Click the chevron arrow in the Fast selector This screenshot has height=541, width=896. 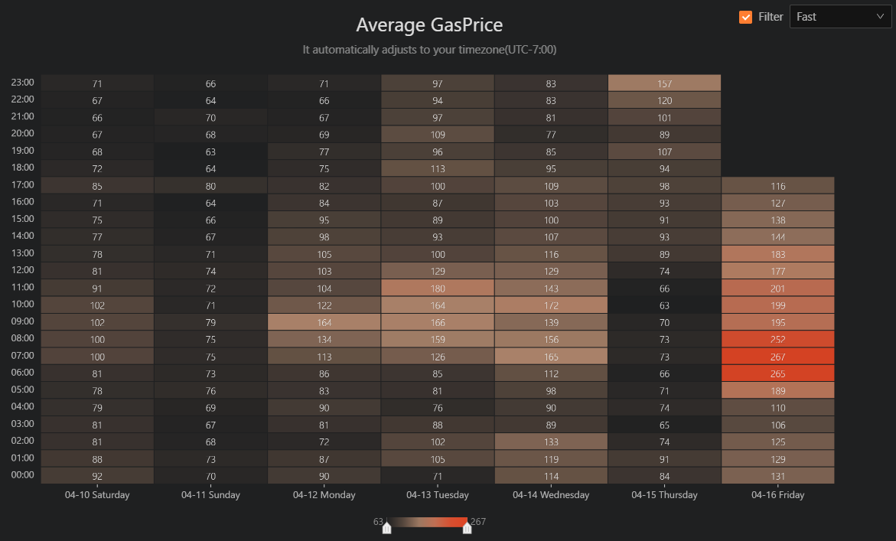point(879,17)
